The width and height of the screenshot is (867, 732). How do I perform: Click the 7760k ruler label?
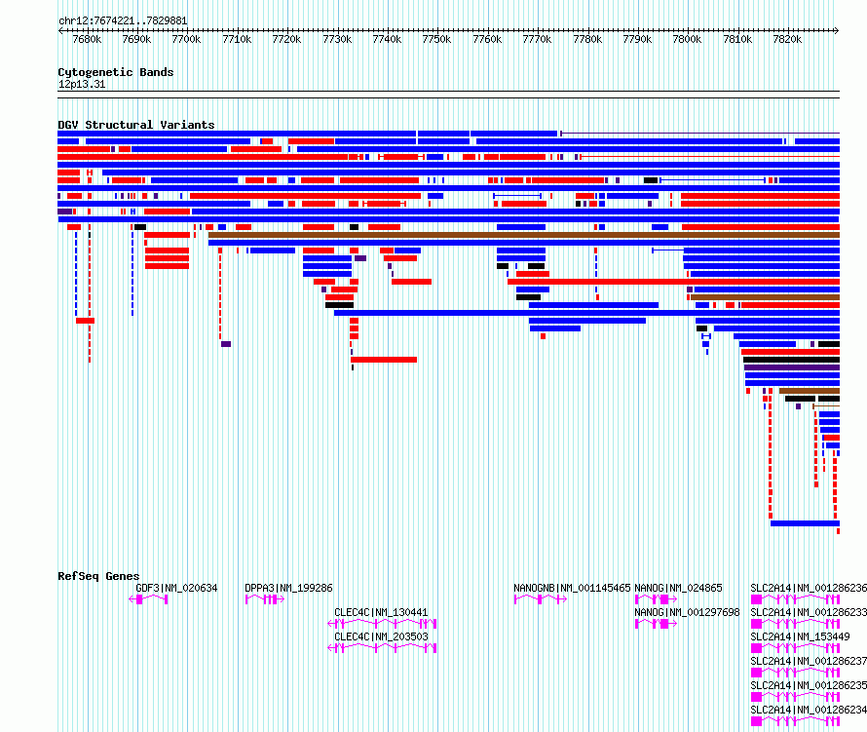(x=487, y=39)
